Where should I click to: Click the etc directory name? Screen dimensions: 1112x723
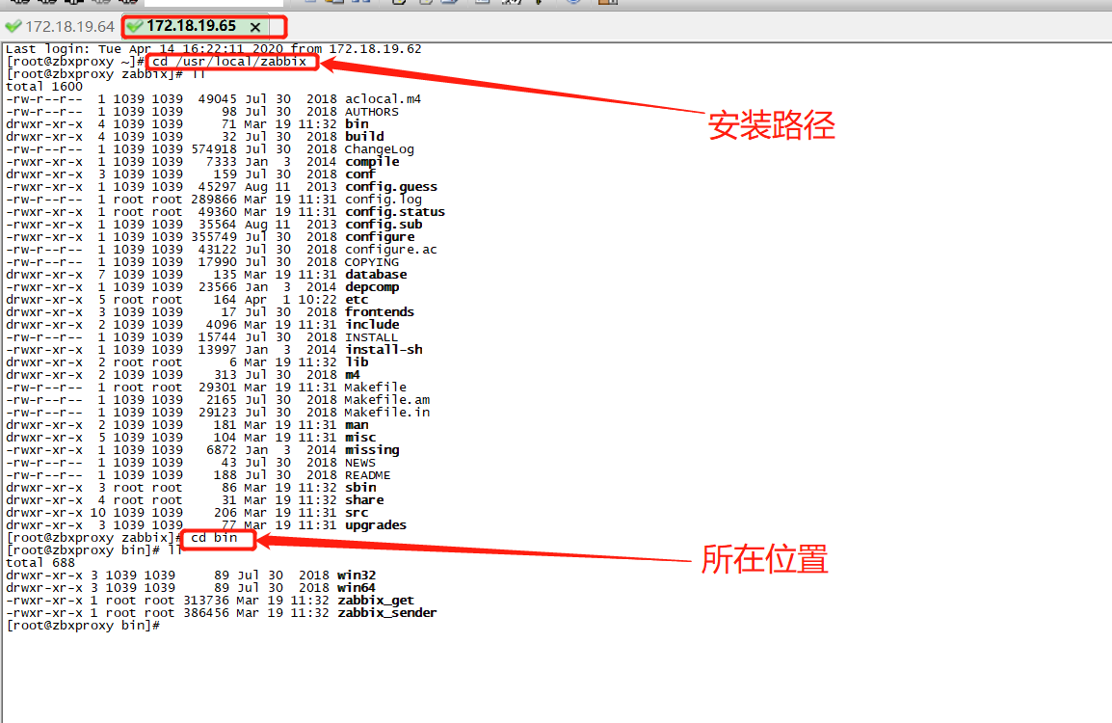357,300
